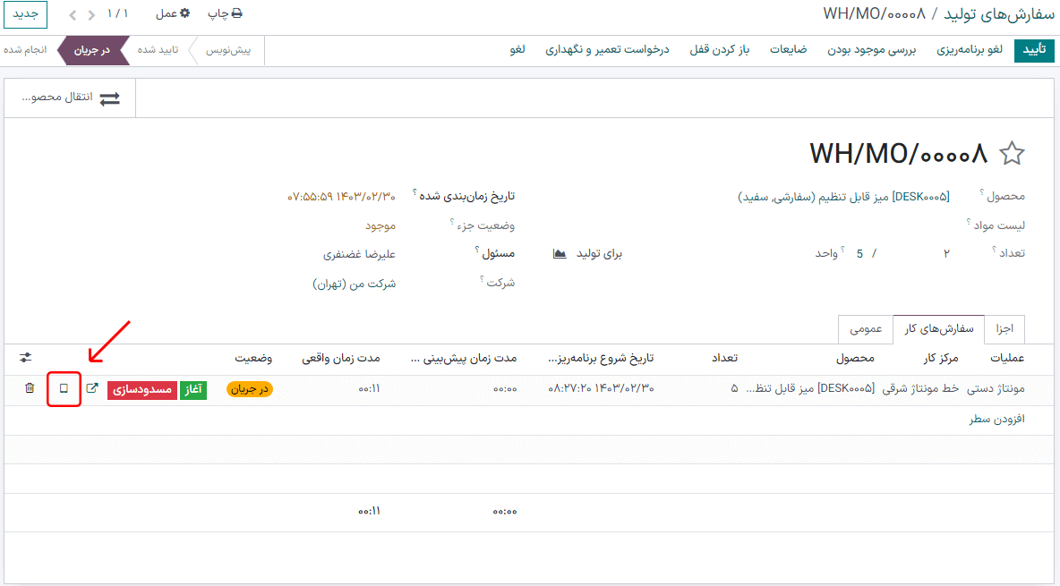Toggle the favorite star on WH/MO/00008
The height and width of the screenshot is (586, 1060).
pos(1013,153)
